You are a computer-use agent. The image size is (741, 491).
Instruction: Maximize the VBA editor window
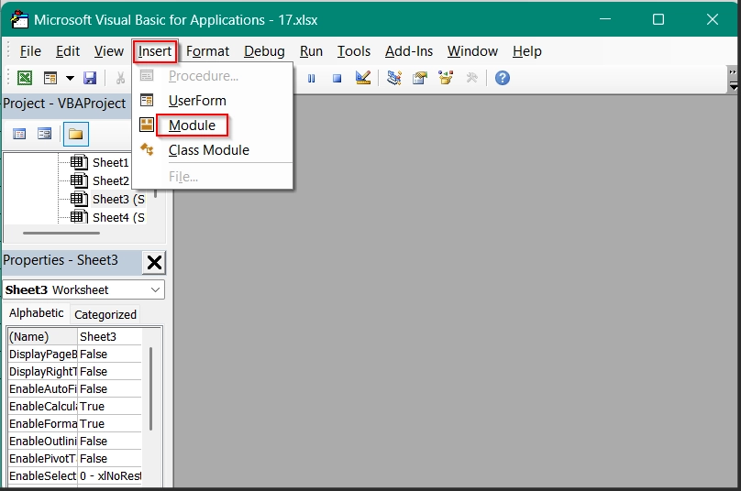tap(658, 19)
